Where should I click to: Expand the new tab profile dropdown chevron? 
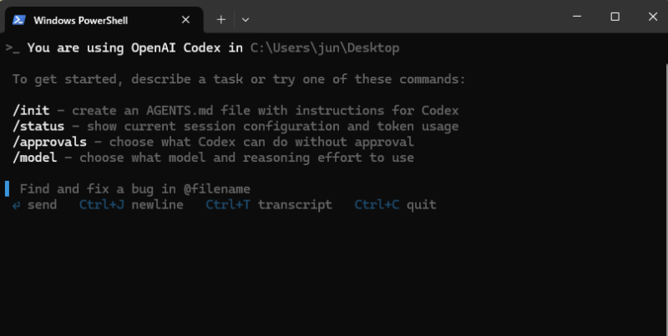(245, 19)
